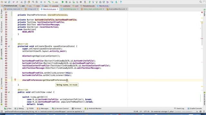Open Help with the question mark icon
206x115 pixels.
(x=121, y=2)
